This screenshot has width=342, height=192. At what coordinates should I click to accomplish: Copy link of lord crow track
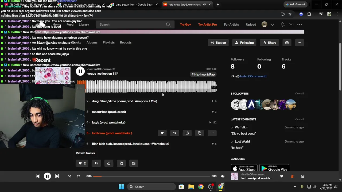tap(200, 133)
